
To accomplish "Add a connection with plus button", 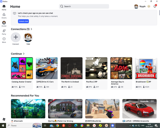I will point(16,37).
